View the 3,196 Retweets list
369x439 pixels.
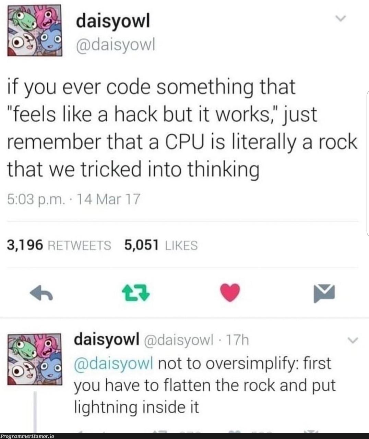(x=59, y=245)
